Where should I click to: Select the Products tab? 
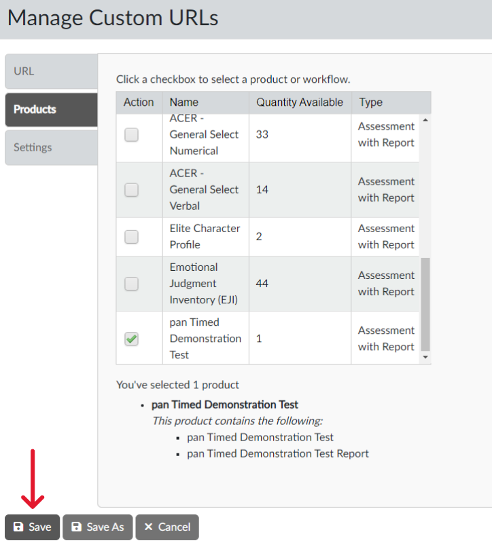point(51,109)
